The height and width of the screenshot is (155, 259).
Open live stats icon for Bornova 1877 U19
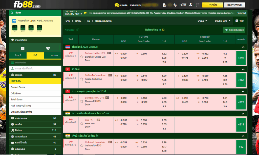coord(107,98)
